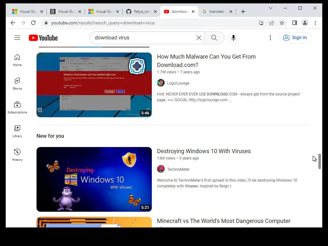Open "How Much Malware Can You Get" title
The image size is (328, 246).
click(x=206, y=61)
